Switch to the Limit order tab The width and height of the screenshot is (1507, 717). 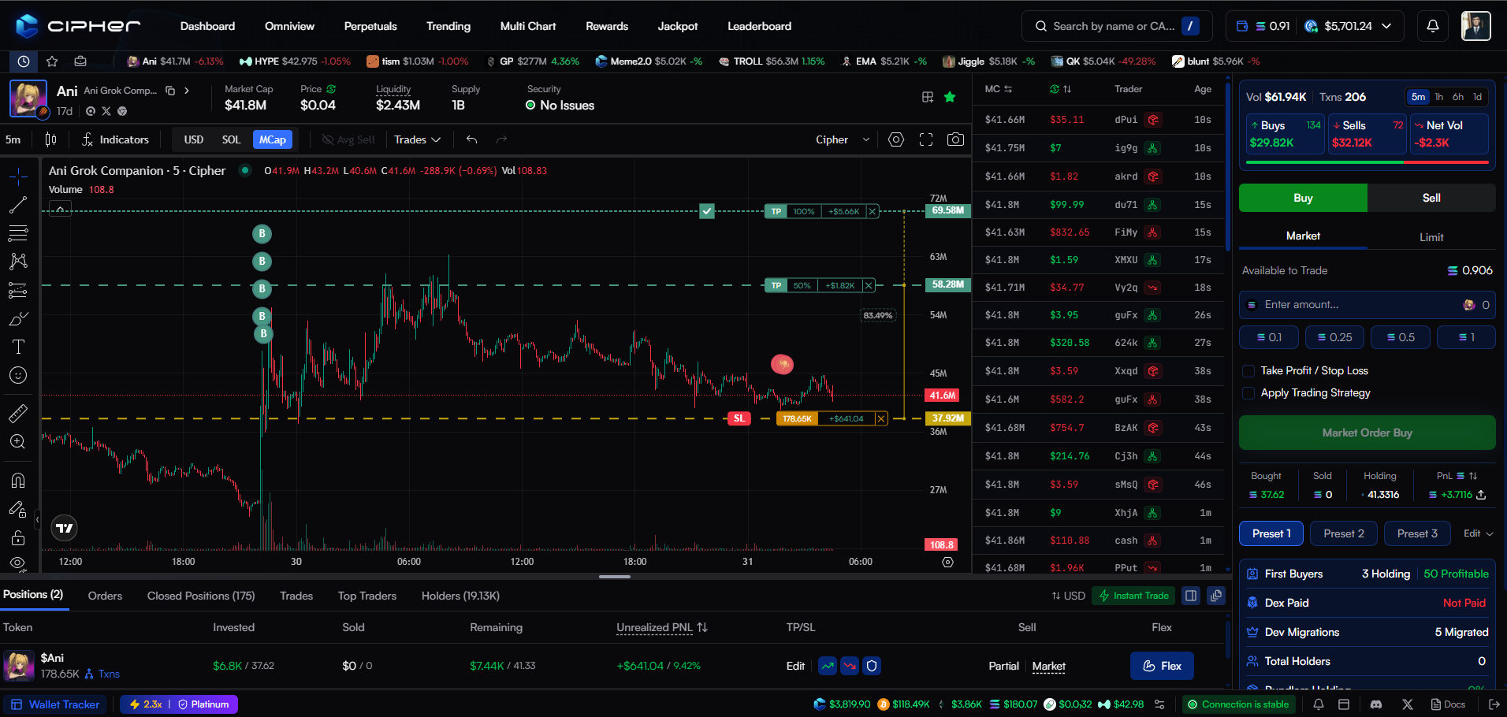point(1431,237)
